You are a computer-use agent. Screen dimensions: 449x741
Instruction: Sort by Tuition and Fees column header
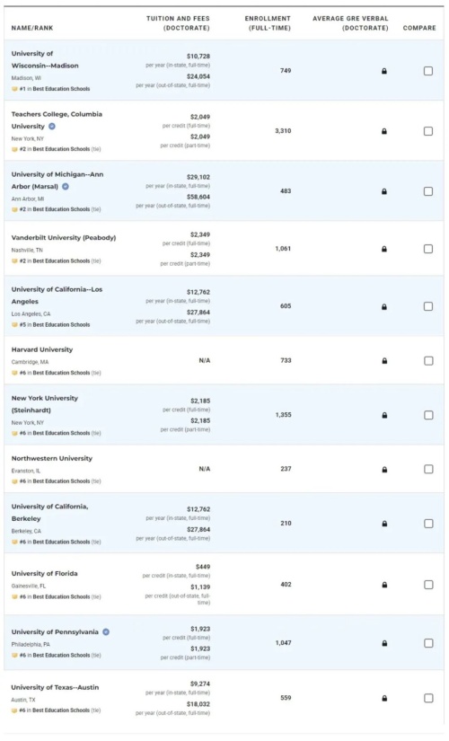pos(178,23)
